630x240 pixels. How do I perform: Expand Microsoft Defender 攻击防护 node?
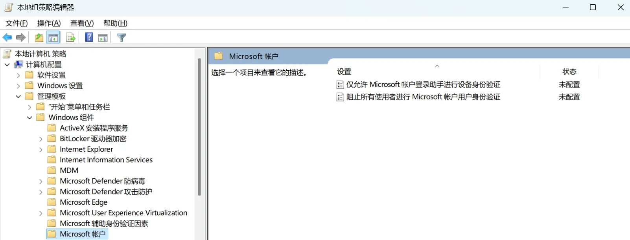41,192
